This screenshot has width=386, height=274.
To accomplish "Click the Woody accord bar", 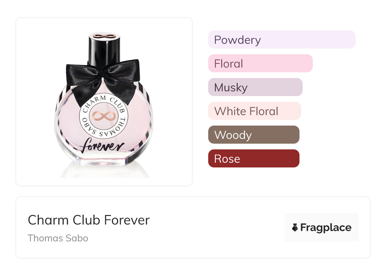I will [254, 135].
